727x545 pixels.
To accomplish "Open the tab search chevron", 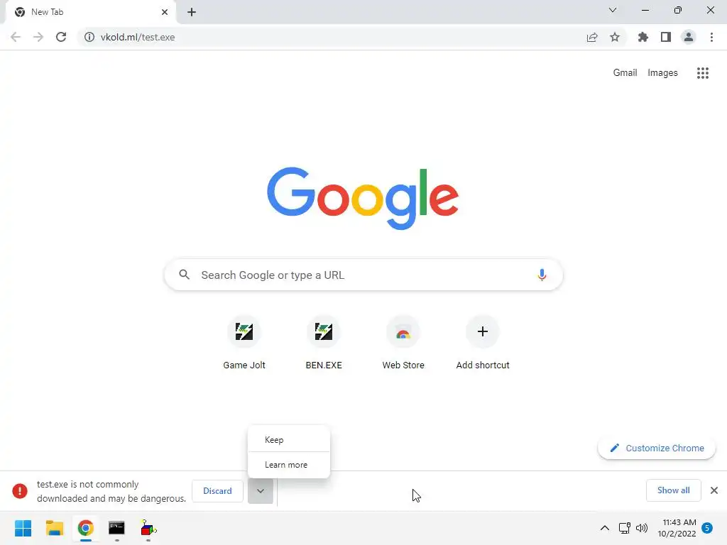I will pyautogui.click(x=613, y=10).
